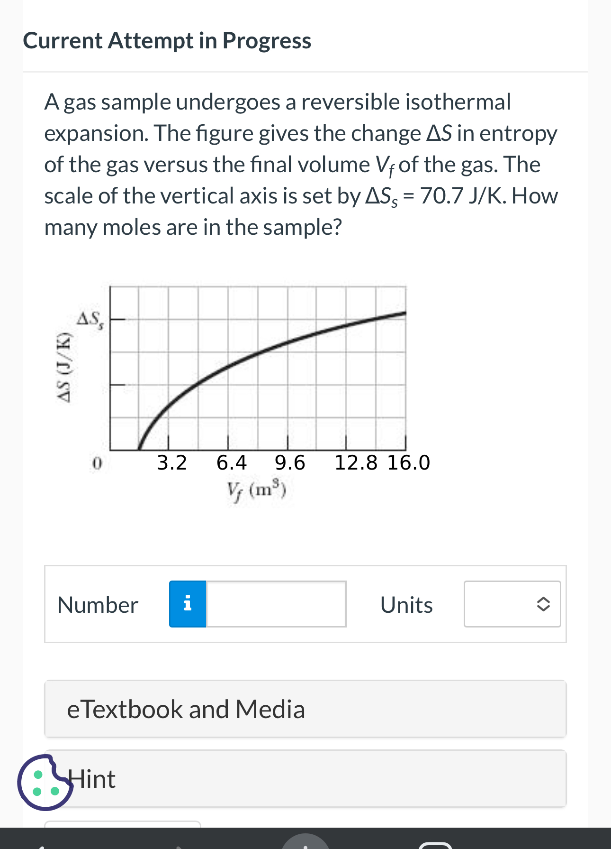Activate the Units selection control
Image resolution: width=611 pixels, height=849 pixels.
pos(512,604)
